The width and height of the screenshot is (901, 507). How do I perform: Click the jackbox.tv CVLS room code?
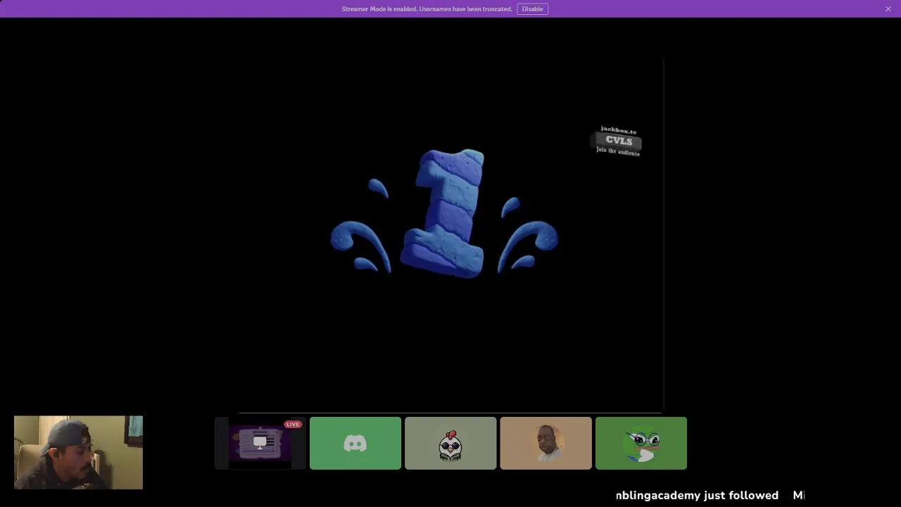619,141
